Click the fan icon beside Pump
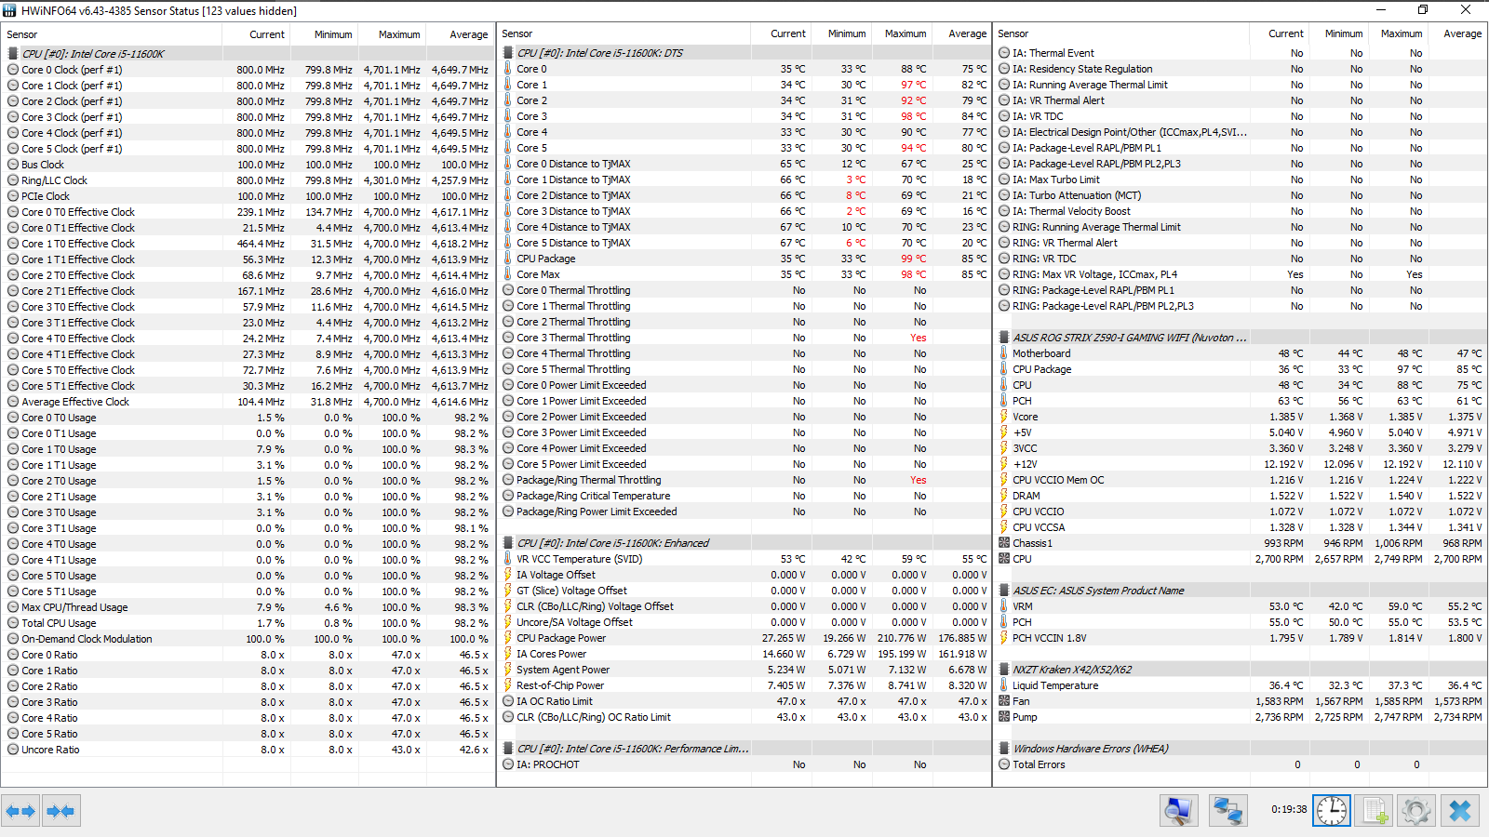The image size is (1489, 837). (1004, 717)
